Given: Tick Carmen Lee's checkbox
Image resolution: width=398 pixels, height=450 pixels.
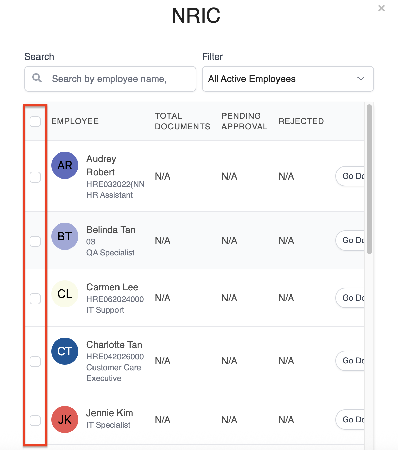Looking at the screenshot, I should click(x=35, y=299).
